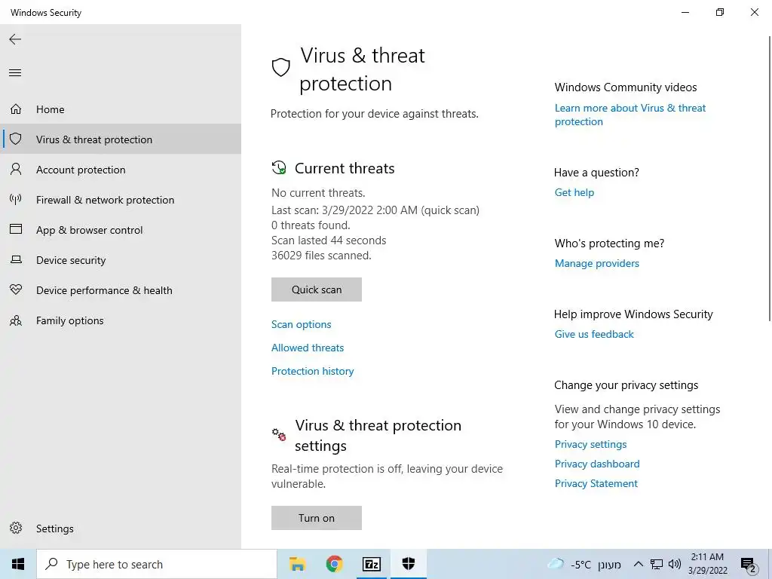Open the Windows Start menu
The width and height of the screenshot is (772, 579).
(18, 564)
